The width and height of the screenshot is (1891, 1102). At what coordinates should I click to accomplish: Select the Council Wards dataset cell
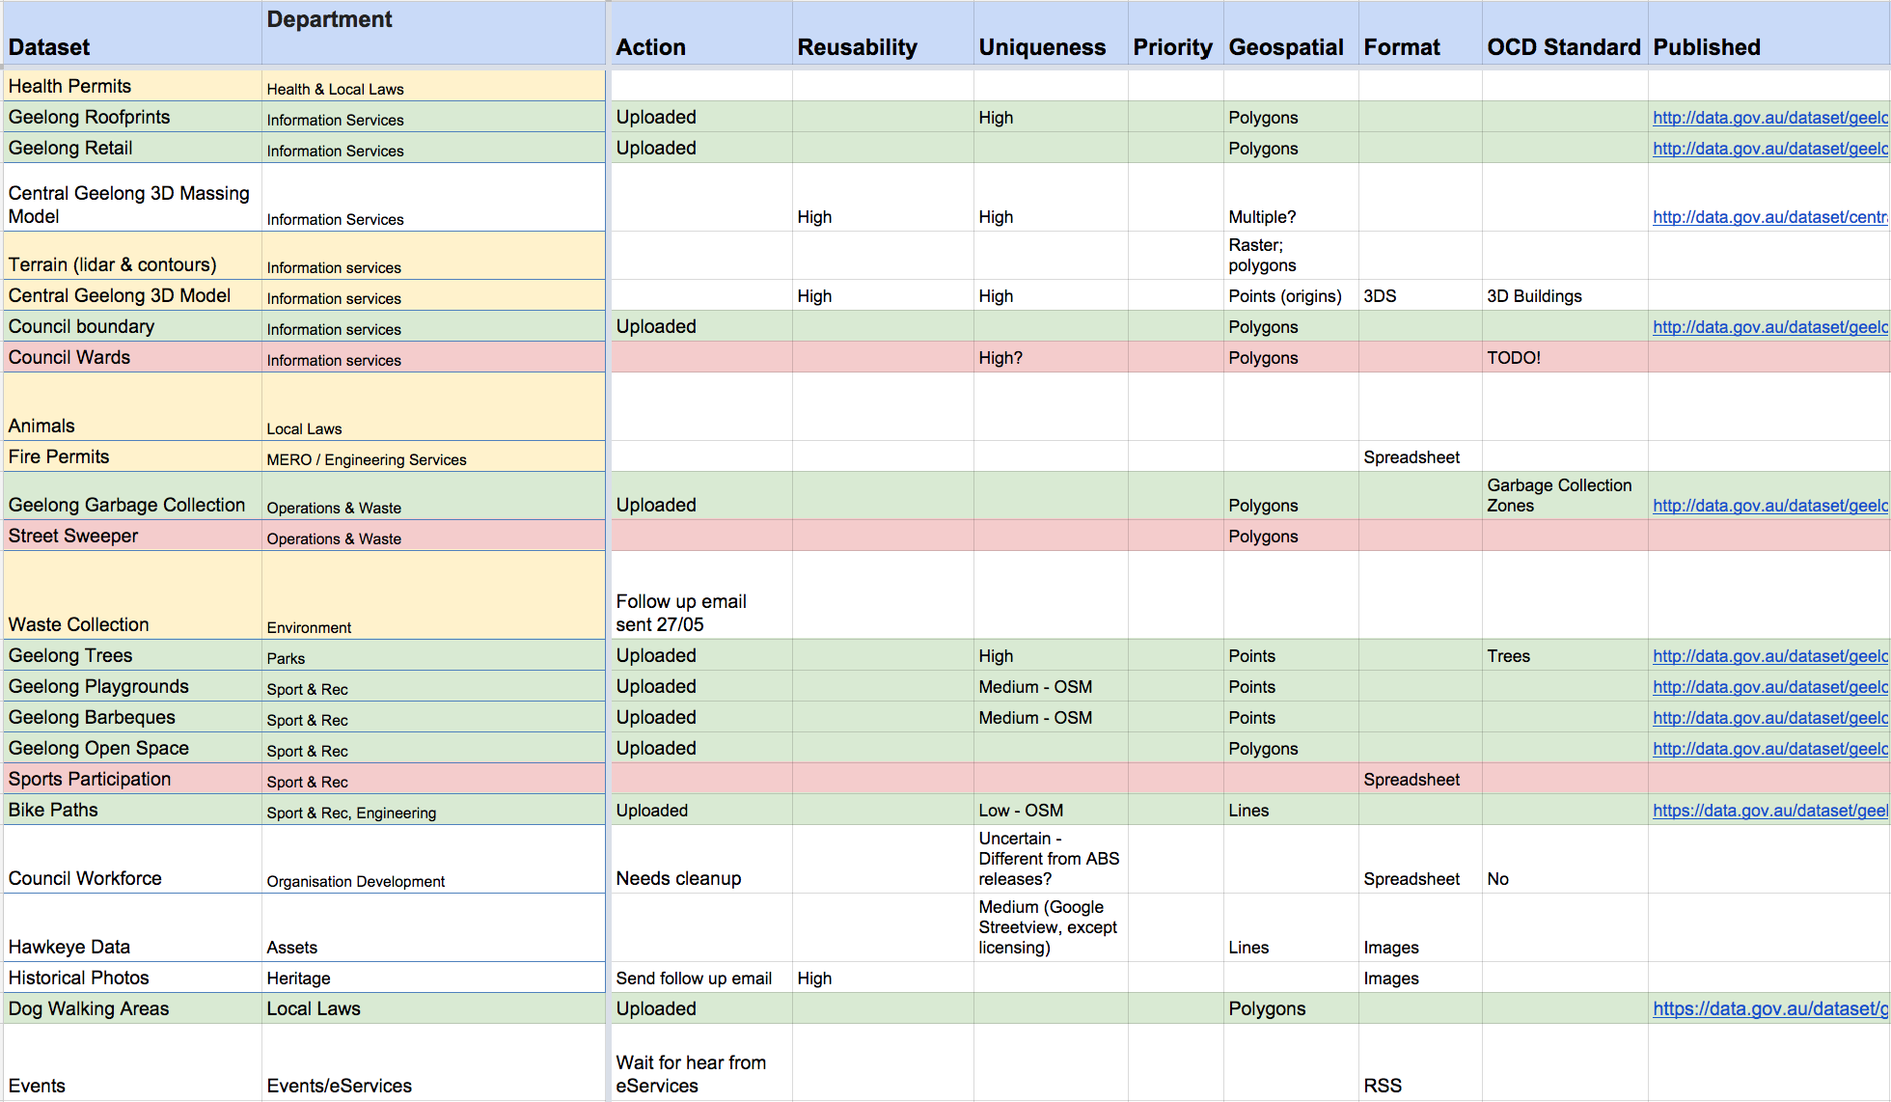click(x=69, y=357)
